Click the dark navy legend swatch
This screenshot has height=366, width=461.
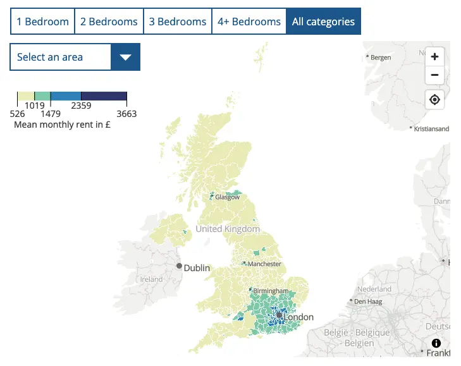pyautogui.click(x=104, y=96)
